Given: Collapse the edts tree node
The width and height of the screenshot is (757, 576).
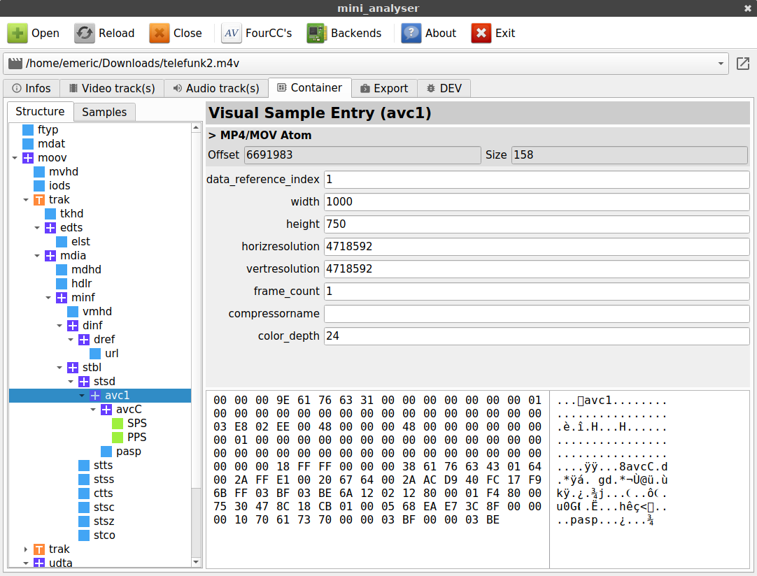Looking at the screenshot, I should (x=37, y=228).
